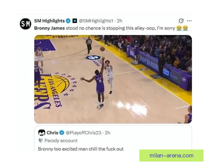The width and height of the screenshot is (207, 165).
Task: Open the @SMHighlights1 handle
Action: pos(96,21)
